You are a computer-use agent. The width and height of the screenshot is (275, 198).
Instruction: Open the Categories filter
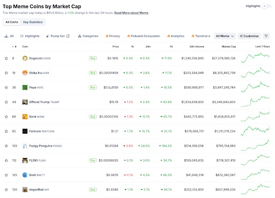pos(88,36)
